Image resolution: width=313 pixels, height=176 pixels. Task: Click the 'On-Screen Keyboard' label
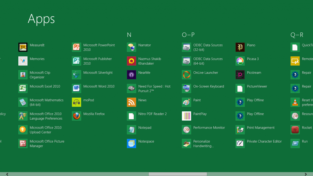click(208, 86)
